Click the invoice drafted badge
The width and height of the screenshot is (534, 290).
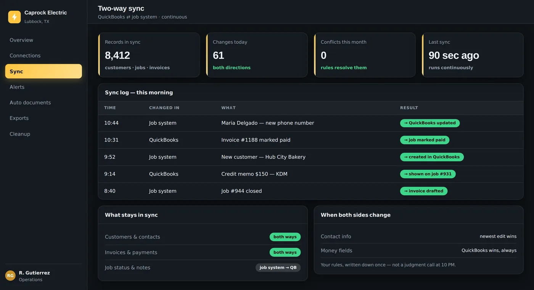(x=423, y=191)
